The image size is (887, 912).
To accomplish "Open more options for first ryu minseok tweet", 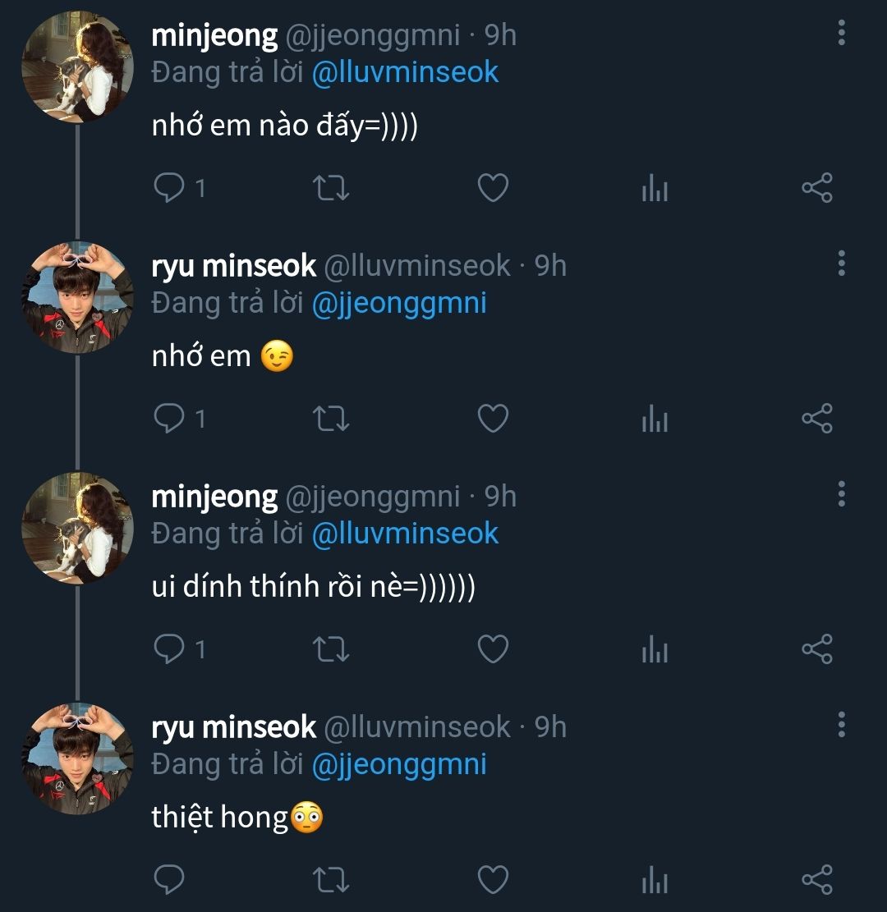I will click(841, 264).
